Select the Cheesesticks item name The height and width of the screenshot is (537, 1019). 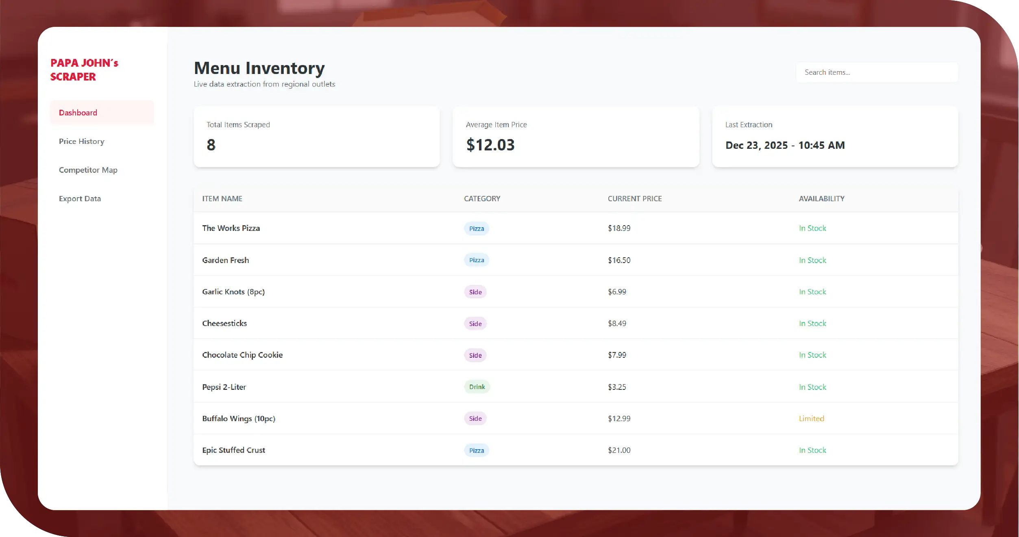(224, 324)
